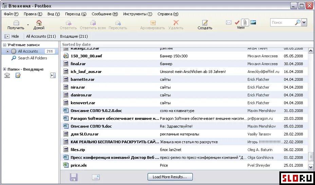The height and width of the screenshot is (185, 315).
Task: Open the Получить dropdown arrow
Action: (28, 25)
